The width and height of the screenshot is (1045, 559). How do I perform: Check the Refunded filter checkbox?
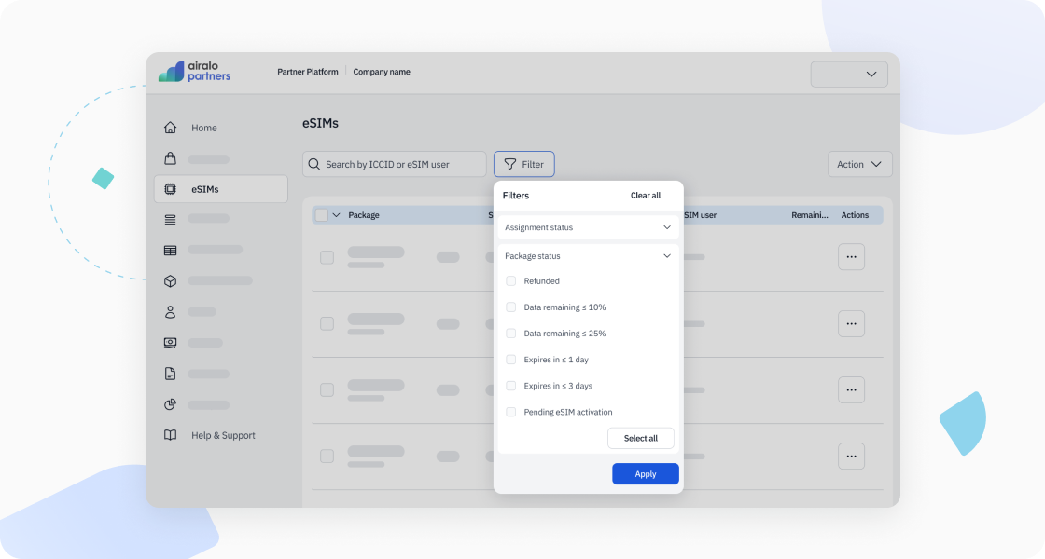(x=510, y=281)
